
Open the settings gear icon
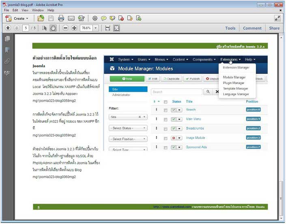click(x=95, y=18)
